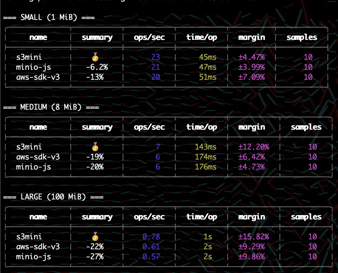338x273 pixels.
Task: Click the gold medal in the SMALL table
Action: (x=95, y=57)
